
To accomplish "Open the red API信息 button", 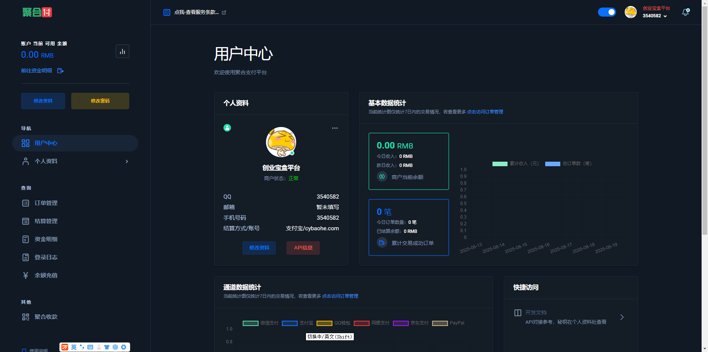I will 303,248.
